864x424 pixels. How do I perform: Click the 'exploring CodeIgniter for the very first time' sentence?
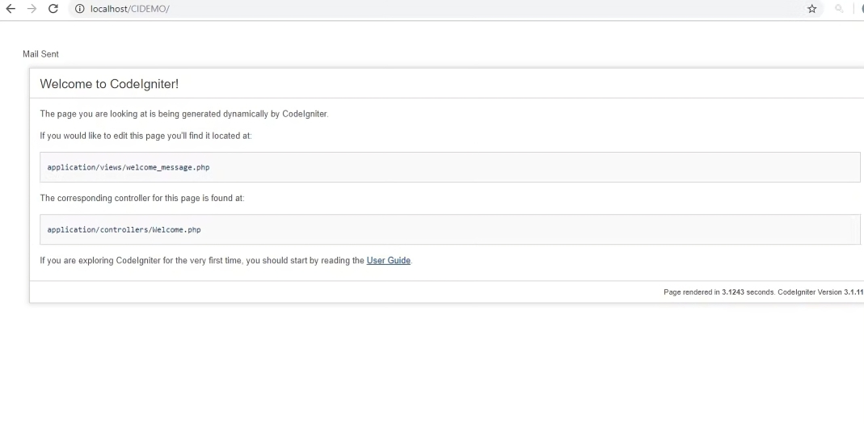point(226,260)
